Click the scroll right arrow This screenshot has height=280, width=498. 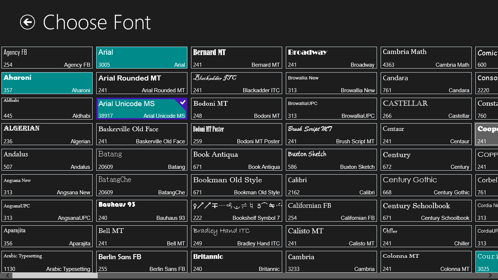[491, 276]
